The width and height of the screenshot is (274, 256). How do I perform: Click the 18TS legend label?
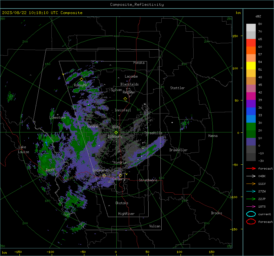tap(262, 207)
